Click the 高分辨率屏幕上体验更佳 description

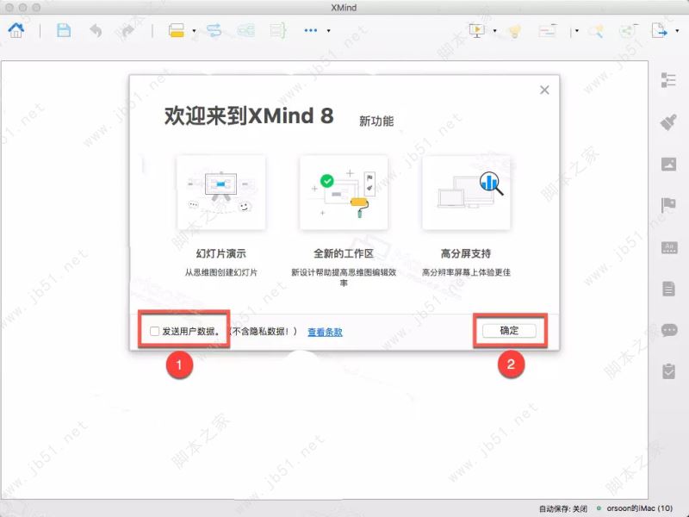point(466,272)
